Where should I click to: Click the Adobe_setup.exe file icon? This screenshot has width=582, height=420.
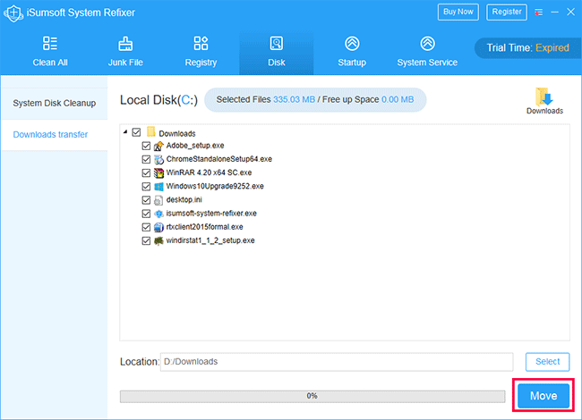pyautogui.click(x=158, y=147)
